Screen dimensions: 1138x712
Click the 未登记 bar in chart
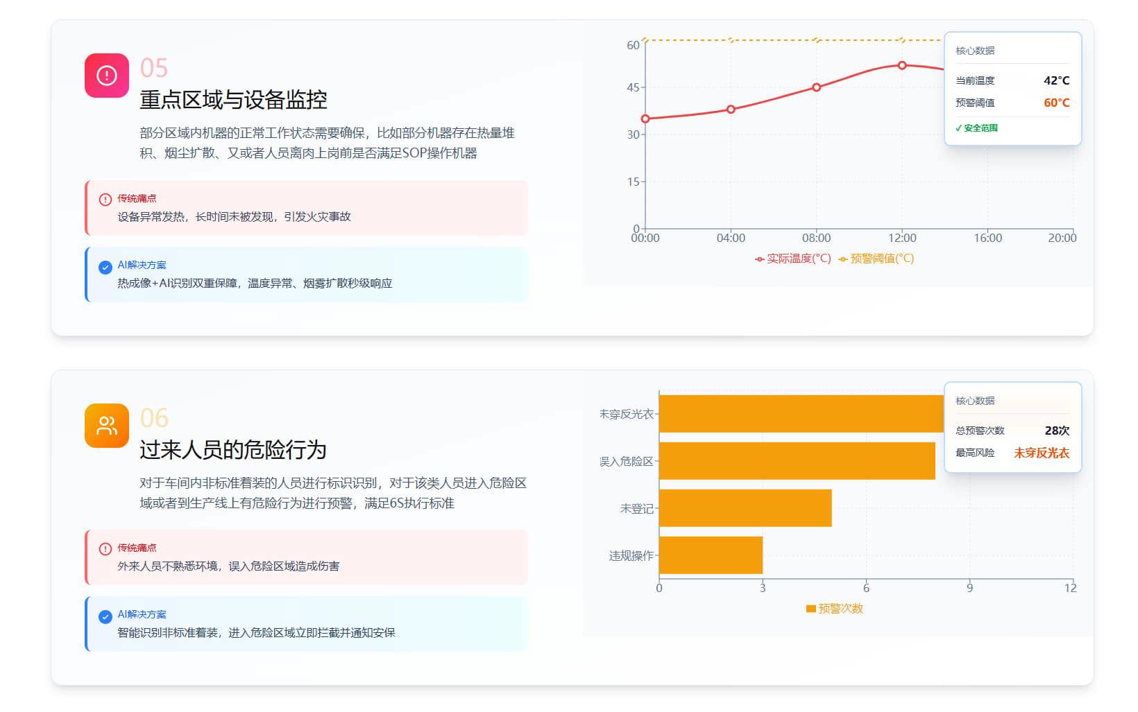click(745, 508)
